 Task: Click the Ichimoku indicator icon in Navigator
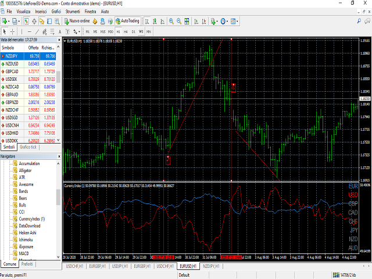tap(15, 239)
